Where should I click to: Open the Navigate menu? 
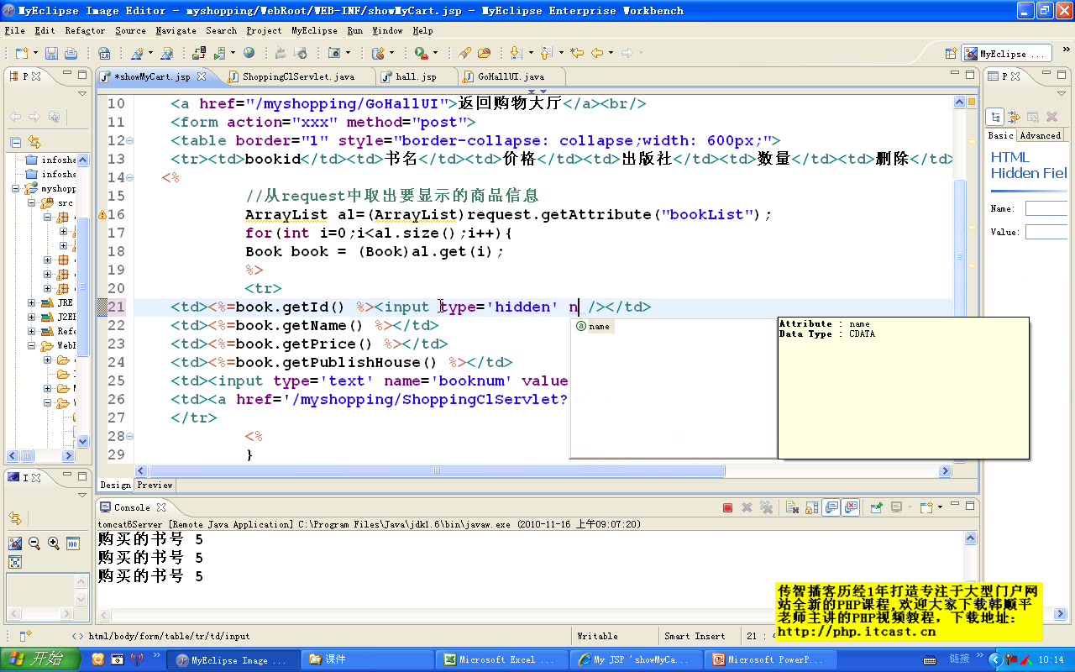[176, 30]
